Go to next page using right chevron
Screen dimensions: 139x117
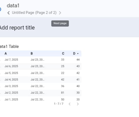click(60, 13)
